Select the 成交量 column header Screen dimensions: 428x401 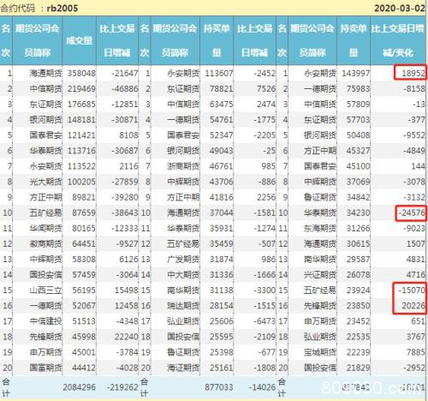click(80, 40)
